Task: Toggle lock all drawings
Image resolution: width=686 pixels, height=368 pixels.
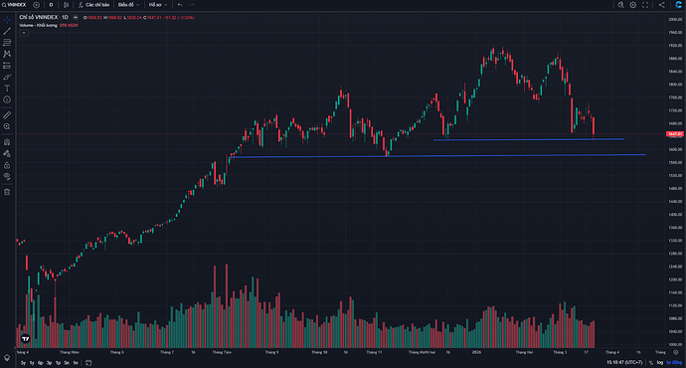Action: click(x=7, y=165)
